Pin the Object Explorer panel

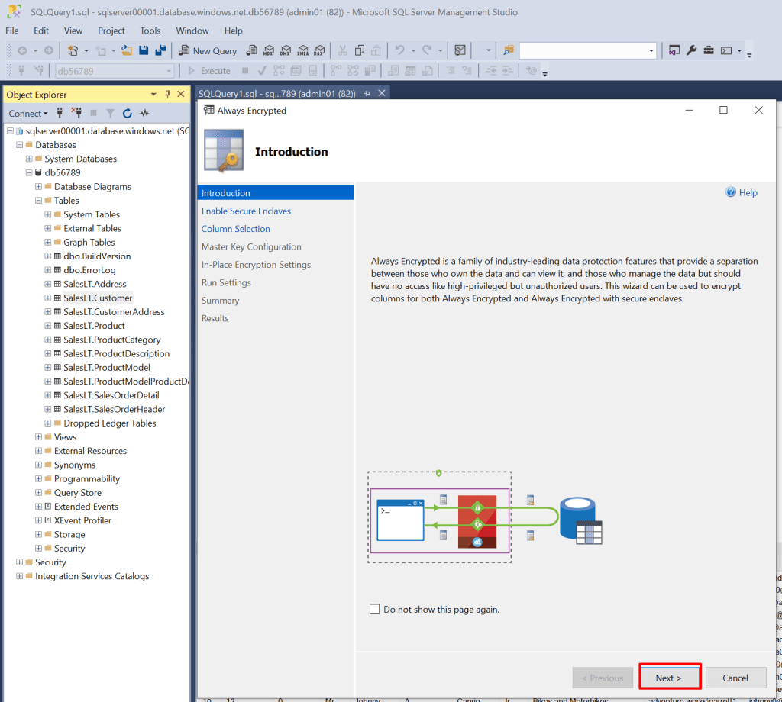click(x=167, y=94)
